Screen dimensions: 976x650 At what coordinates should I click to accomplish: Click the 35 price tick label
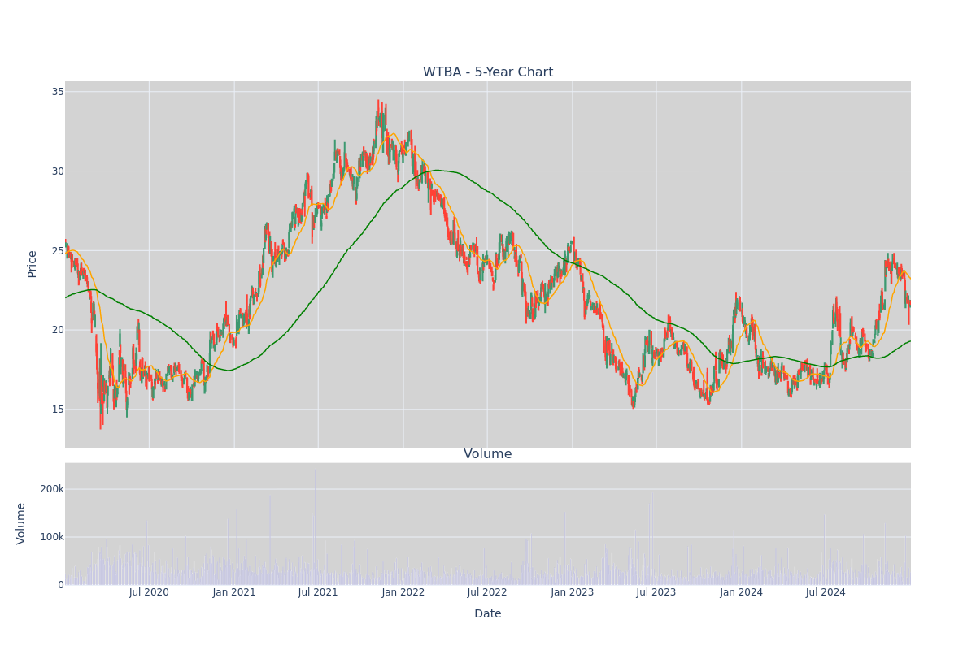pyautogui.click(x=58, y=92)
